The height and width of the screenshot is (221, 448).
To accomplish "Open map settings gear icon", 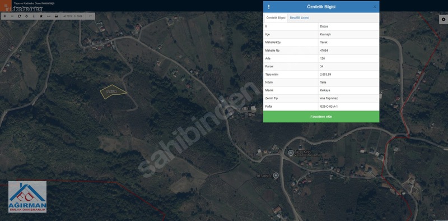I will (444, 20).
